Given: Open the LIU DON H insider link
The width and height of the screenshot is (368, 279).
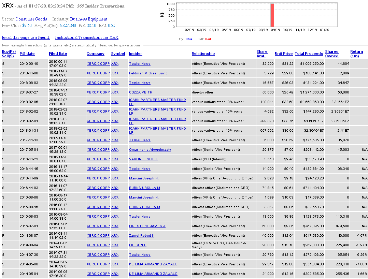Looking at the screenshot, I should [x=138, y=245].
